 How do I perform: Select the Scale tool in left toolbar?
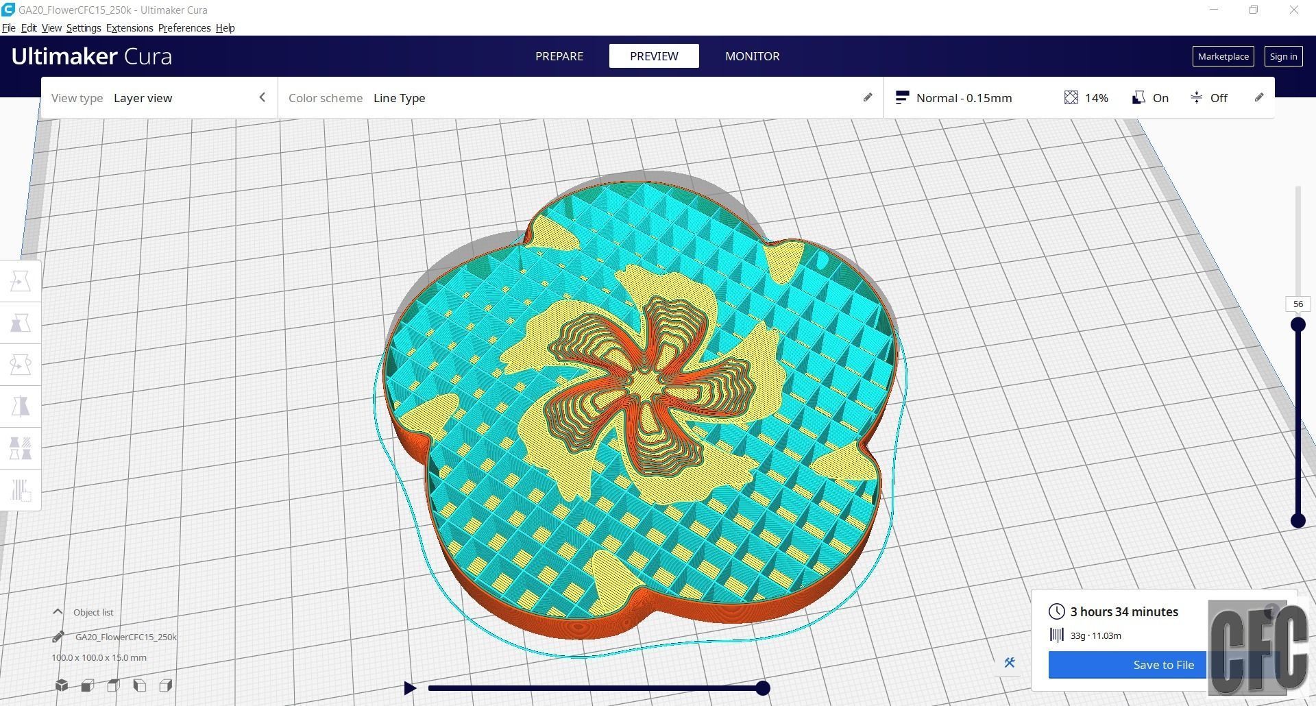click(x=21, y=323)
